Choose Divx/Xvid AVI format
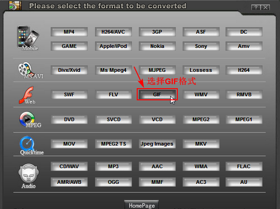Image resolution: width=280 pixels, height=209 pixels. pos(69,70)
